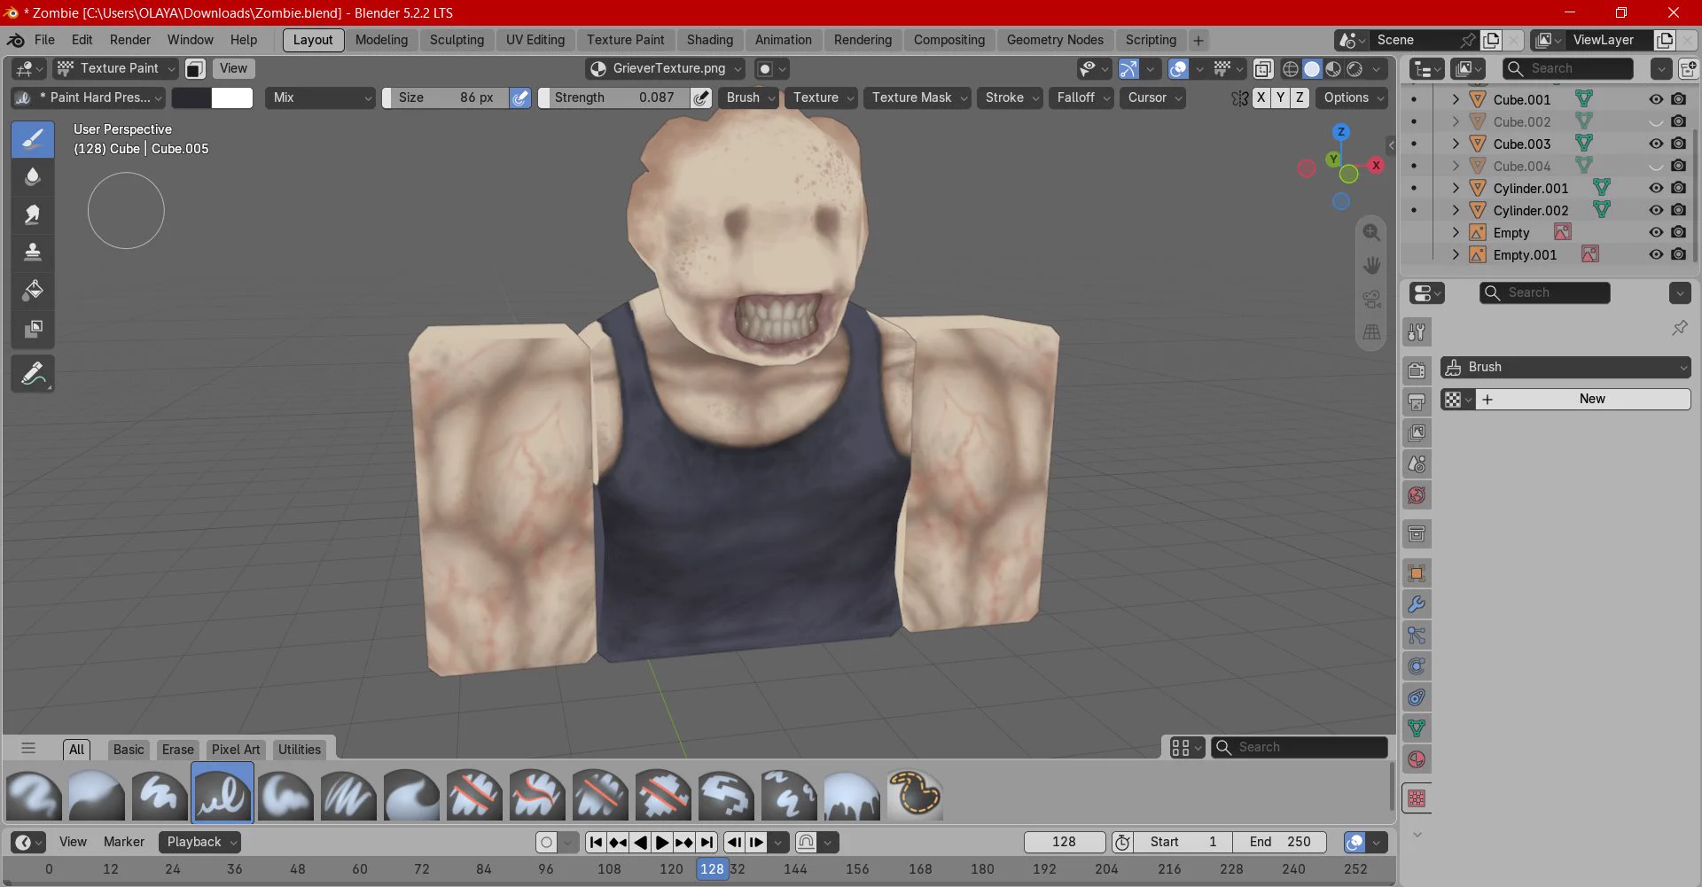Viewport: 1702px width, 887px height.
Task: Open the Stroke dropdown
Action: coord(1011,97)
